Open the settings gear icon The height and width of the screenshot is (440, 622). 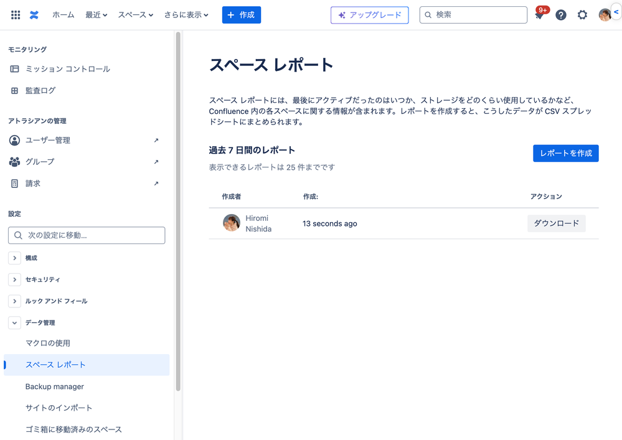pos(582,14)
